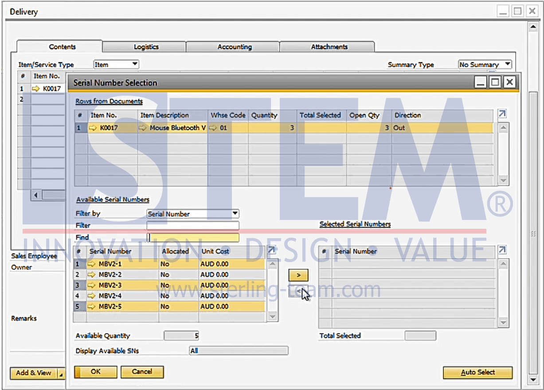Click the warehouse code 01 link arrow
The image size is (544, 390).
[213, 128]
